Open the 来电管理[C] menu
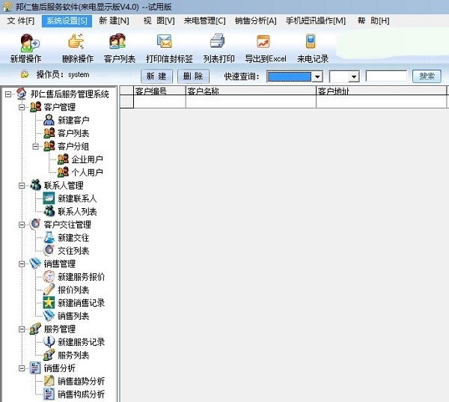The width and height of the screenshot is (449, 402). coord(204,21)
